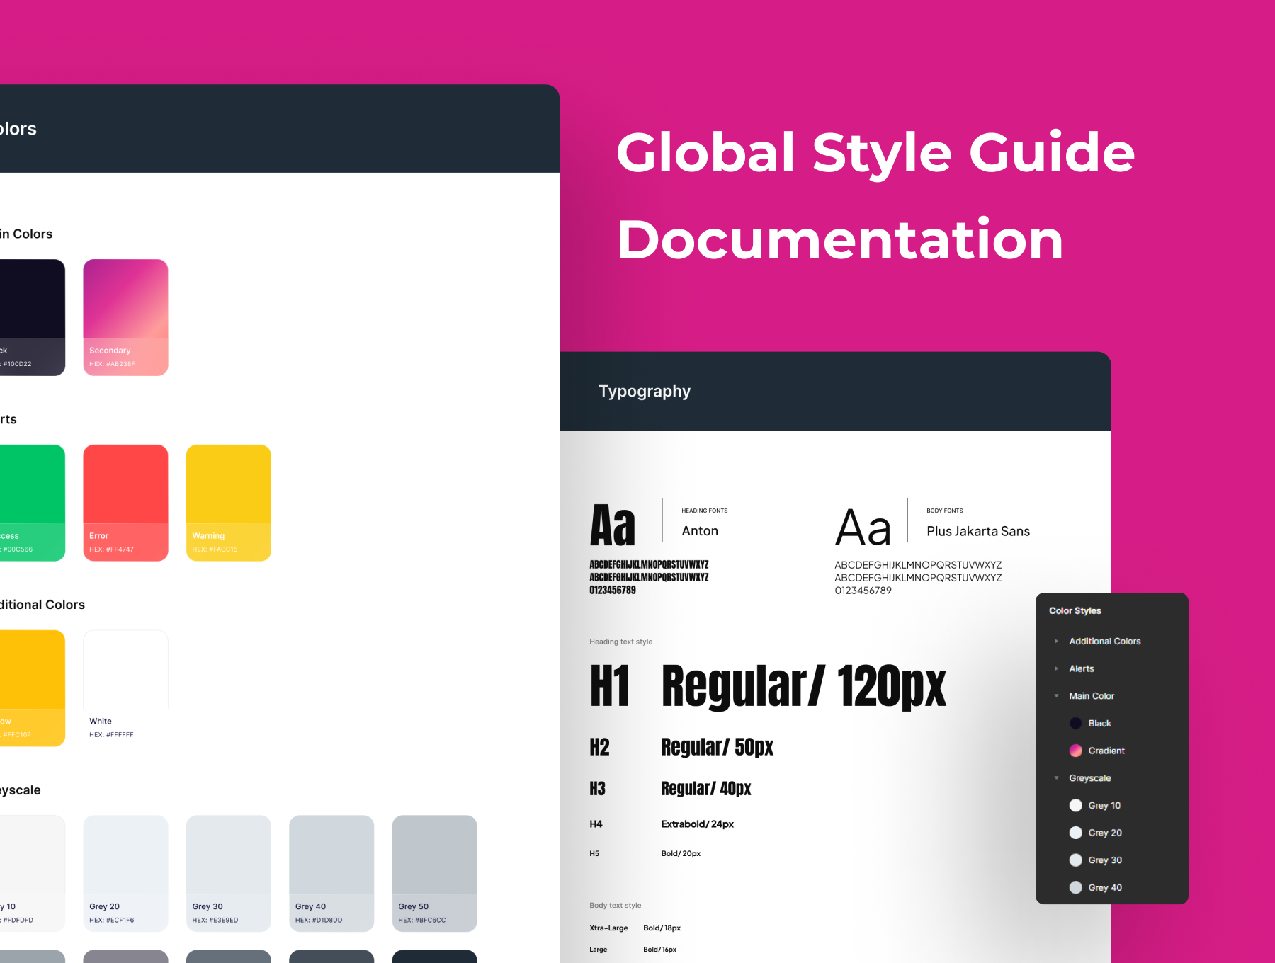The height and width of the screenshot is (963, 1275).
Task: Click the Anton heading font name
Action: point(700,531)
